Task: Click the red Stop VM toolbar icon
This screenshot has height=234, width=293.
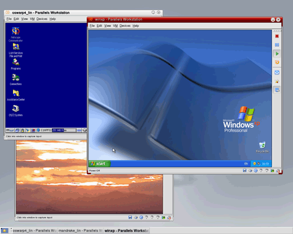Action: 277,36
